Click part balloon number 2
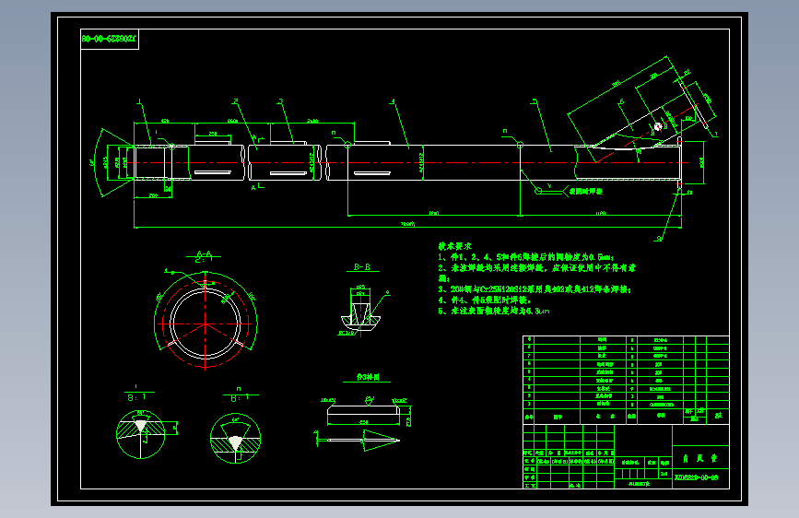The width and height of the screenshot is (799, 518). 235,101
